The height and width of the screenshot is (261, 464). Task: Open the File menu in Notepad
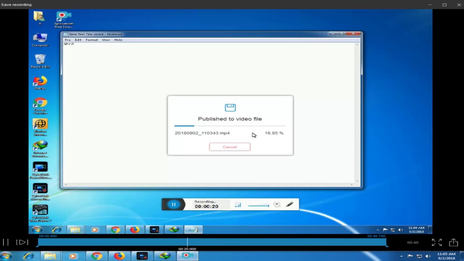[x=68, y=40]
